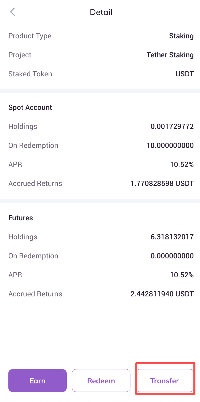Image resolution: width=200 pixels, height=402 pixels.
Task: Tap the USDT staked token value
Action: point(184,74)
